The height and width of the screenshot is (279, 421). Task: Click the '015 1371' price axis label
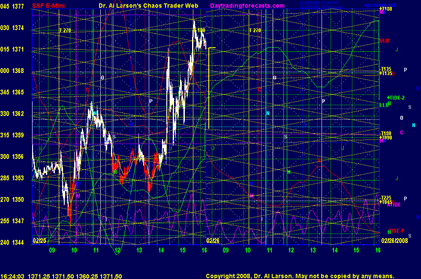coord(12,49)
